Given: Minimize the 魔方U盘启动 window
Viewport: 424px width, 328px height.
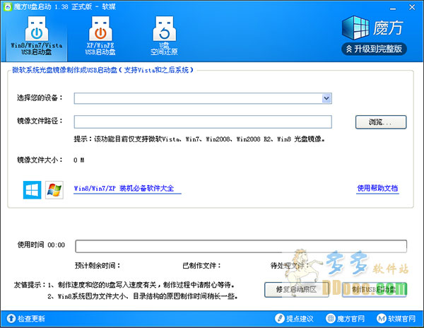Looking at the screenshot, I should (x=393, y=8).
